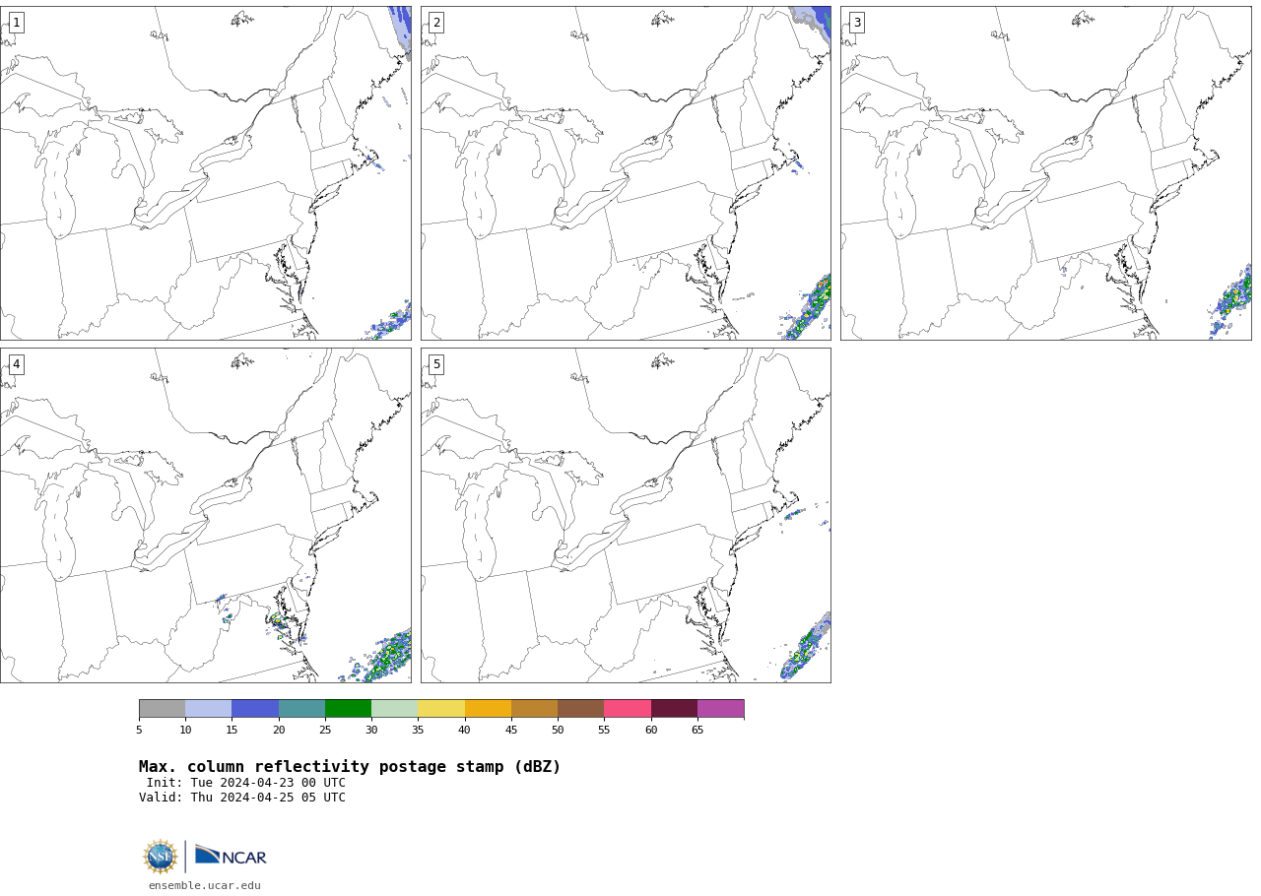Click the colorbar tick label 25
The height and width of the screenshot is (896, 1261).
[325, 730]
